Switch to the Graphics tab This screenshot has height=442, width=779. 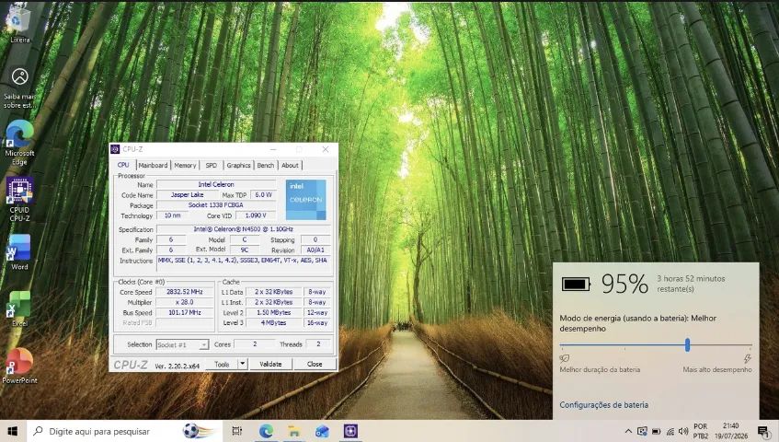pos(238,165)
